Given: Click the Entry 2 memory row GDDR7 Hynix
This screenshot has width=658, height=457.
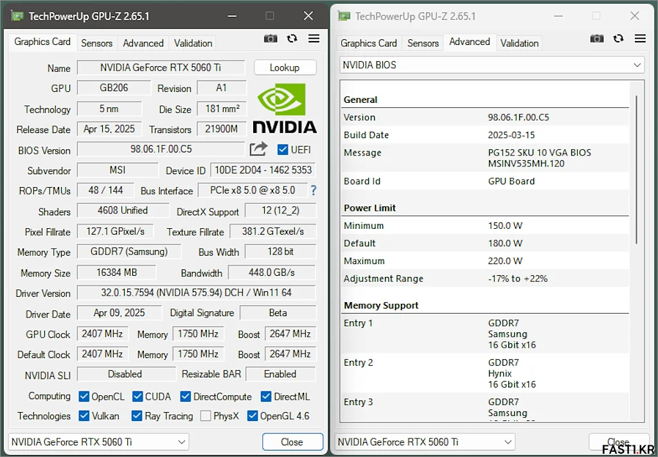Looking at the screenshot, I should pyautogui.click(x=485, y=373).
